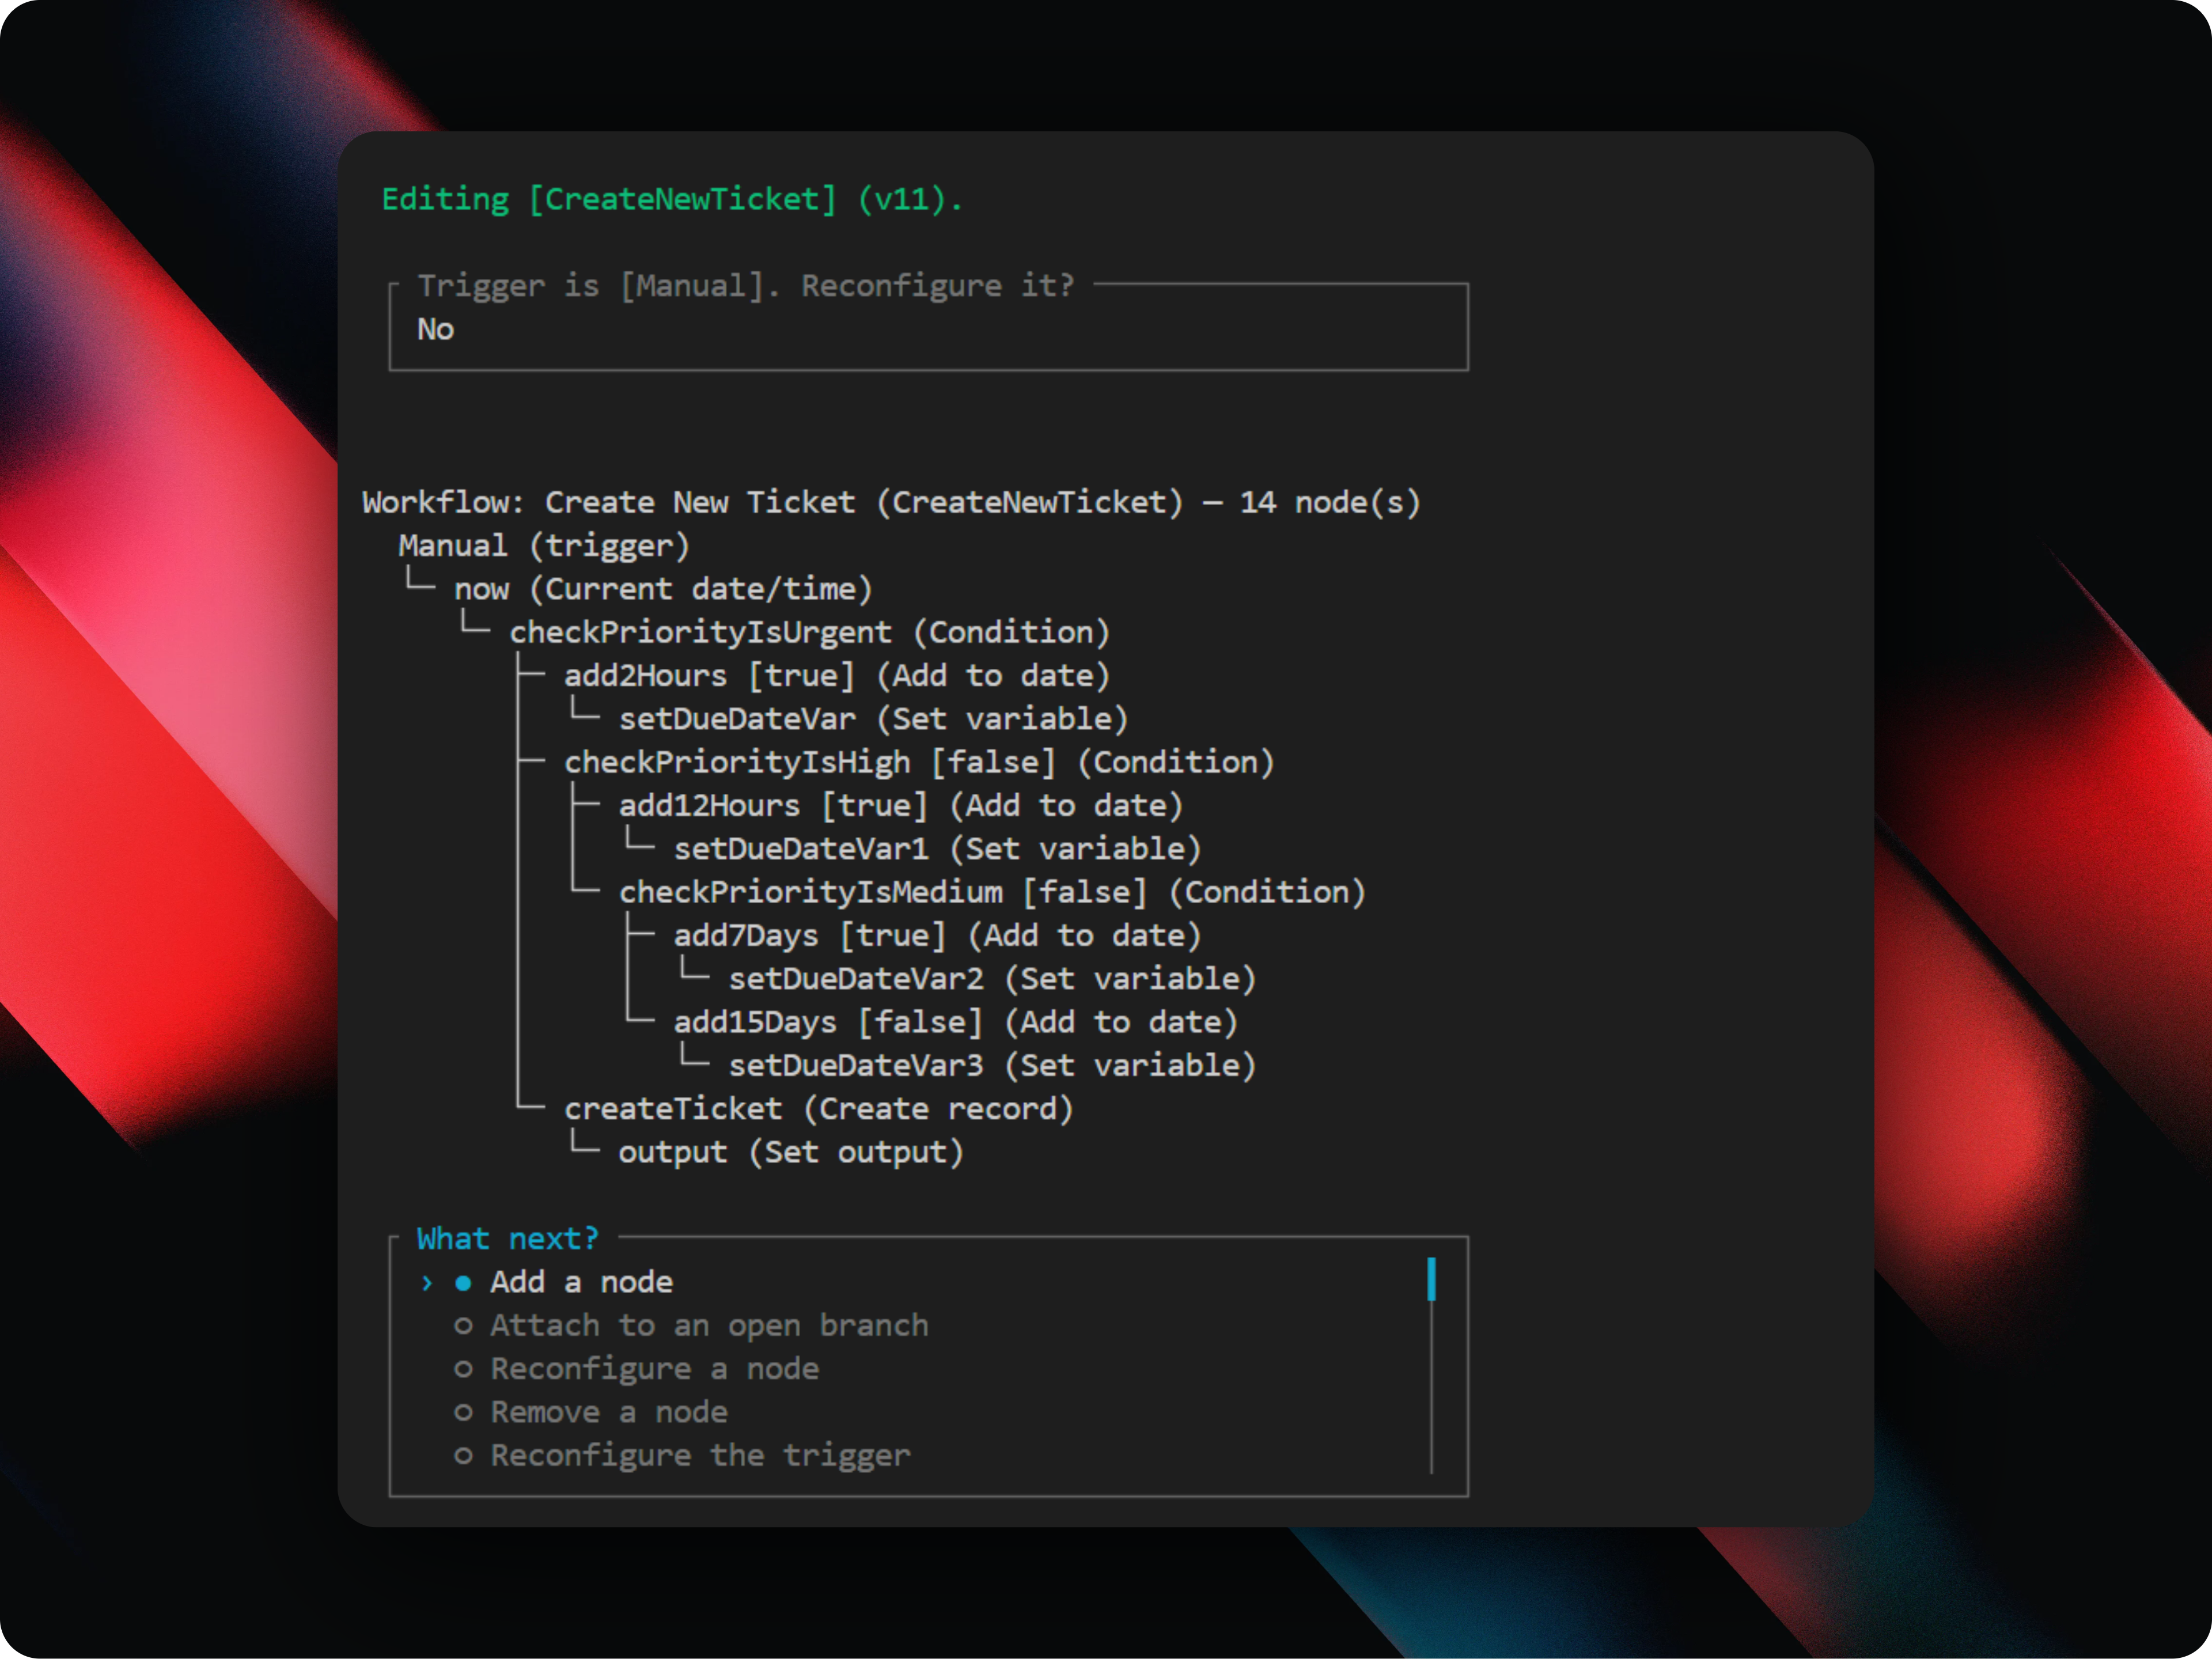Select the 'createTicket (Create record)' node
Image resolution: width=2212 pixels, height=1659 pixels.
(x=819, y=1109)
